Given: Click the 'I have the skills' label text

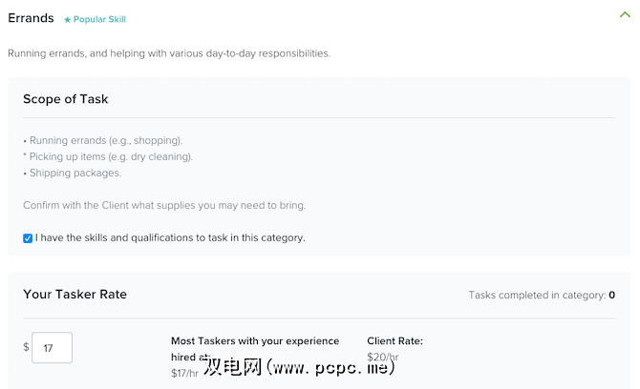Looking at the screenshot, I should coord(170,237).
